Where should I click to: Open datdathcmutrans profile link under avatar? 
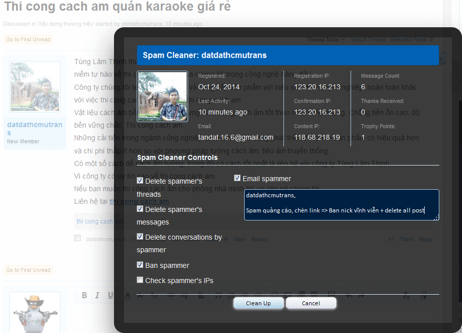[35, 129]
